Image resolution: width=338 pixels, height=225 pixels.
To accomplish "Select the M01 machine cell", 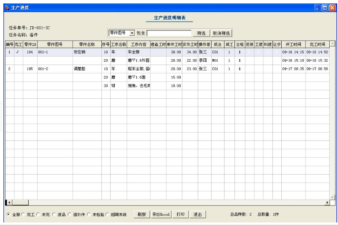I will click(218, 60).
